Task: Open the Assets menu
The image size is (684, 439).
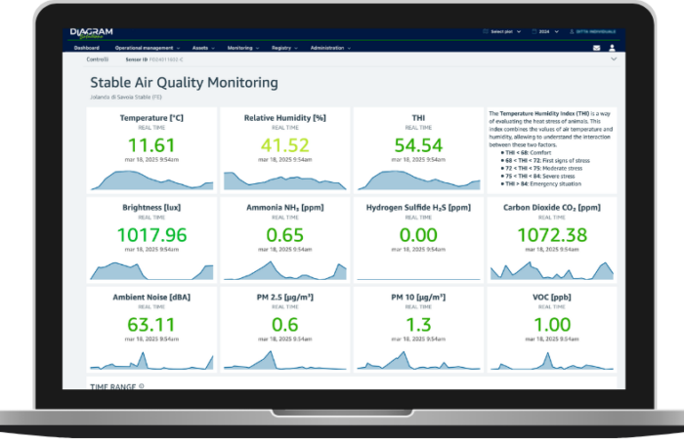Action: point(203,48)
